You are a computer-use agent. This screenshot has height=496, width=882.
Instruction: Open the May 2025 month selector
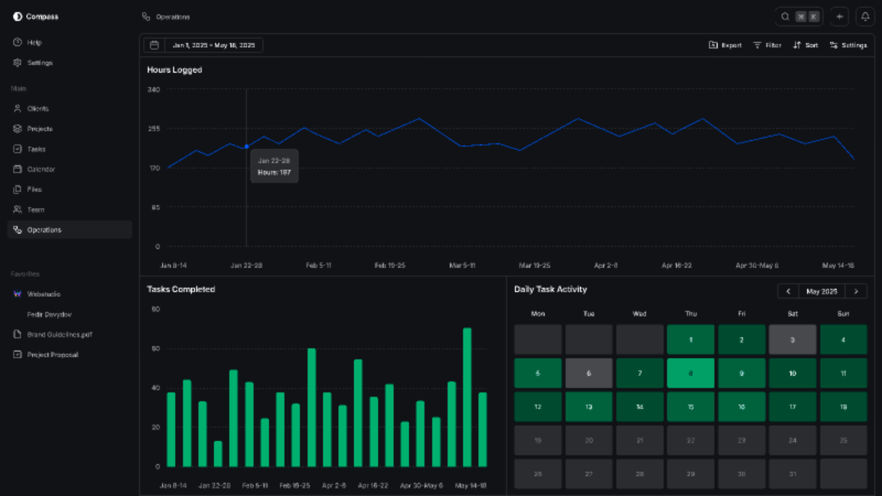pyautogui.click(x=821, y=291)
